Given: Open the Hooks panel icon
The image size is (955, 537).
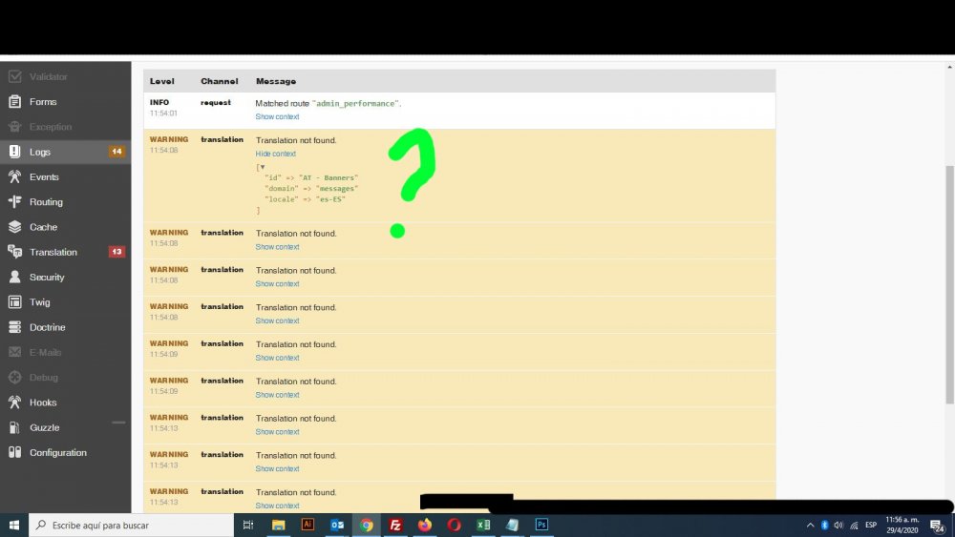Looking at the screenshot, I should (x=14, y=402).
